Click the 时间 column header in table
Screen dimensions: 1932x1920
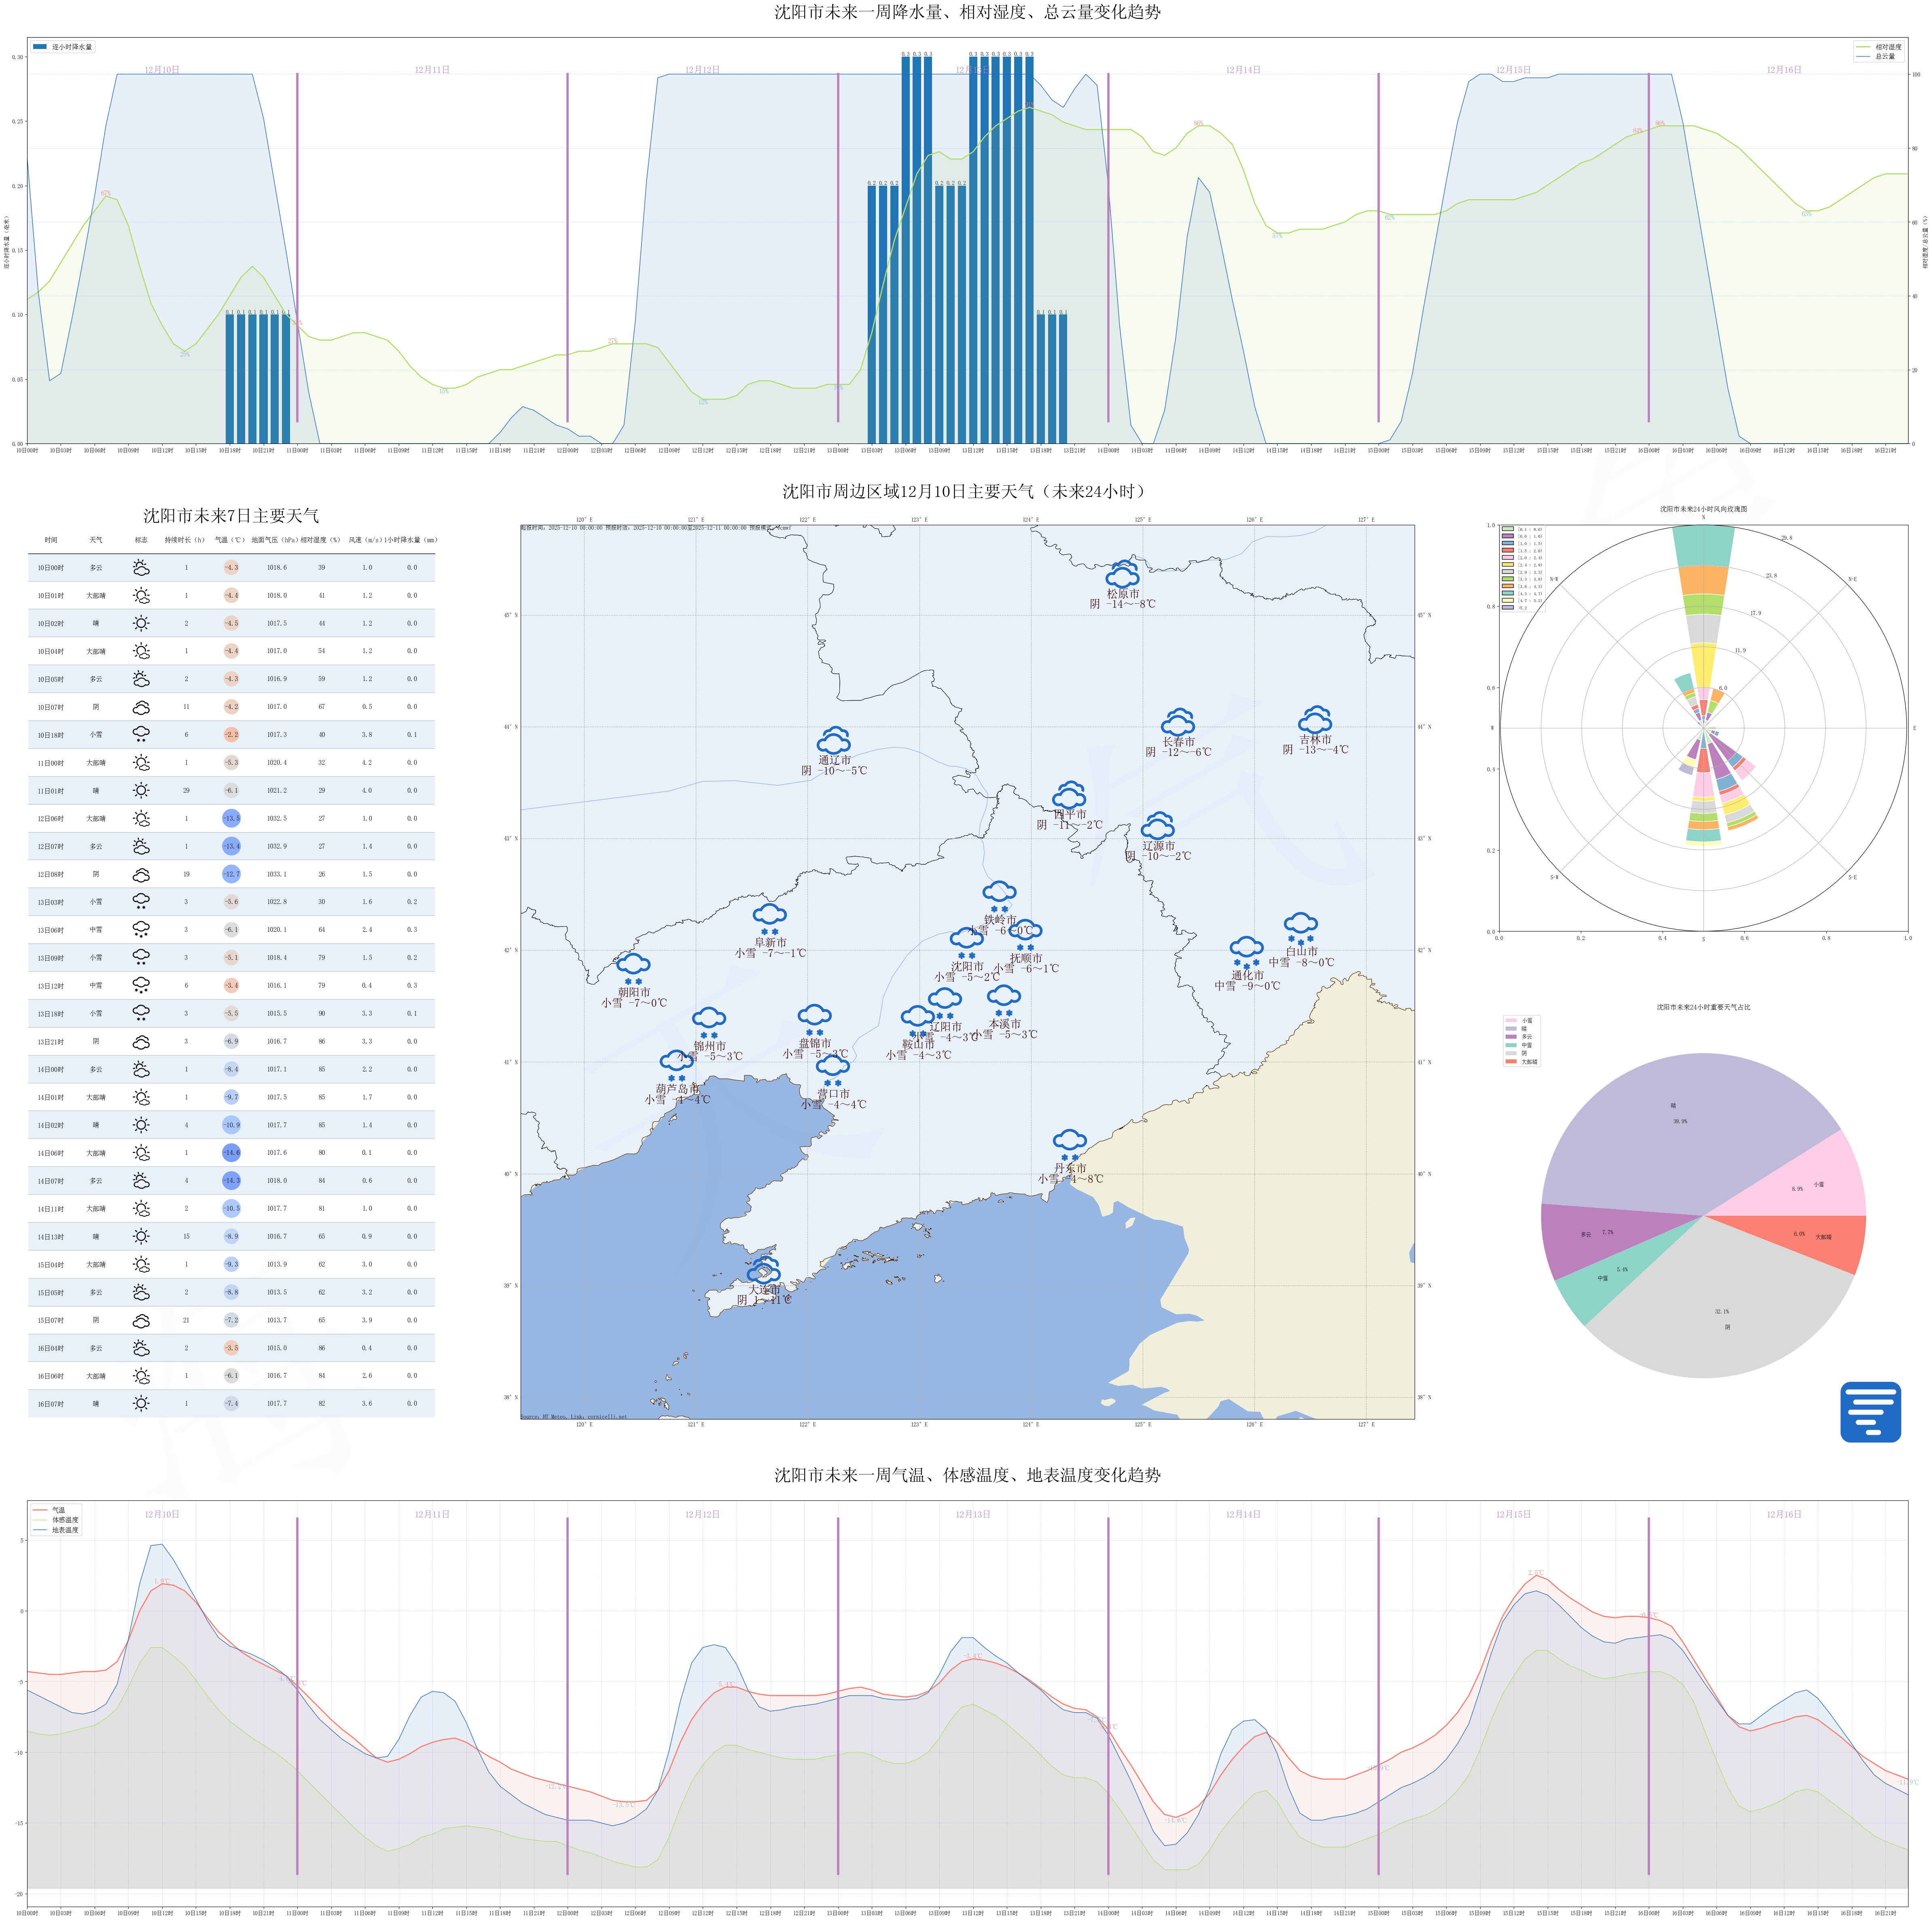(x=51, y=540)
